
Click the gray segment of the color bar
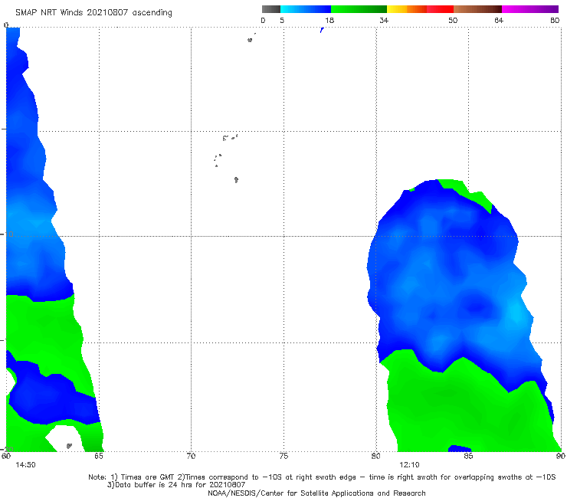click(x=271, y=9)
